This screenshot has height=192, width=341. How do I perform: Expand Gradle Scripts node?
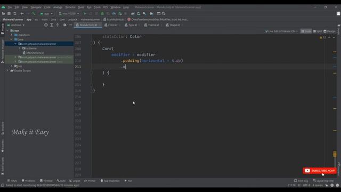click(x=7, y=70)
